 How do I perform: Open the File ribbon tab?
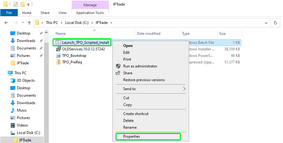tap(9, 13)
